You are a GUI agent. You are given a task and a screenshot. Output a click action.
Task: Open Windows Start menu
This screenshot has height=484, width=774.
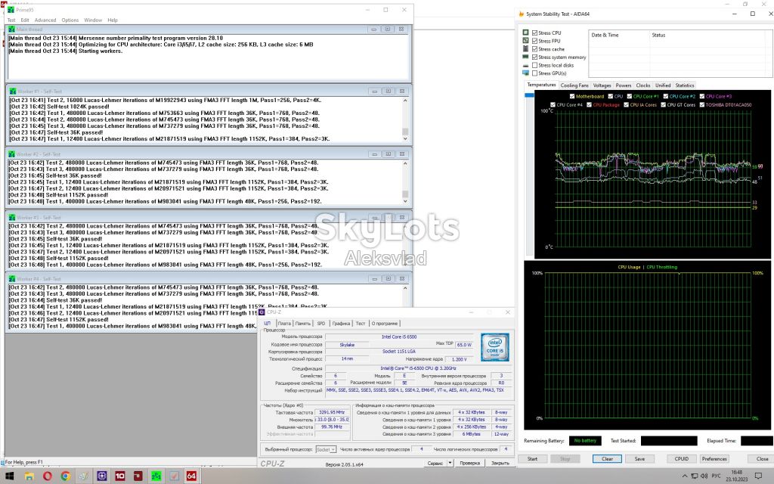point(9,476)
